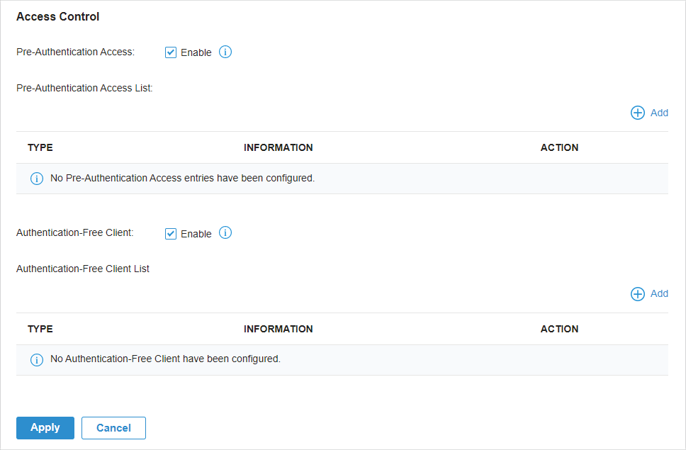Click the plus icon above Pre-Authentication Access table
Screen dimensions: 686x450
[x=637, y=113]
